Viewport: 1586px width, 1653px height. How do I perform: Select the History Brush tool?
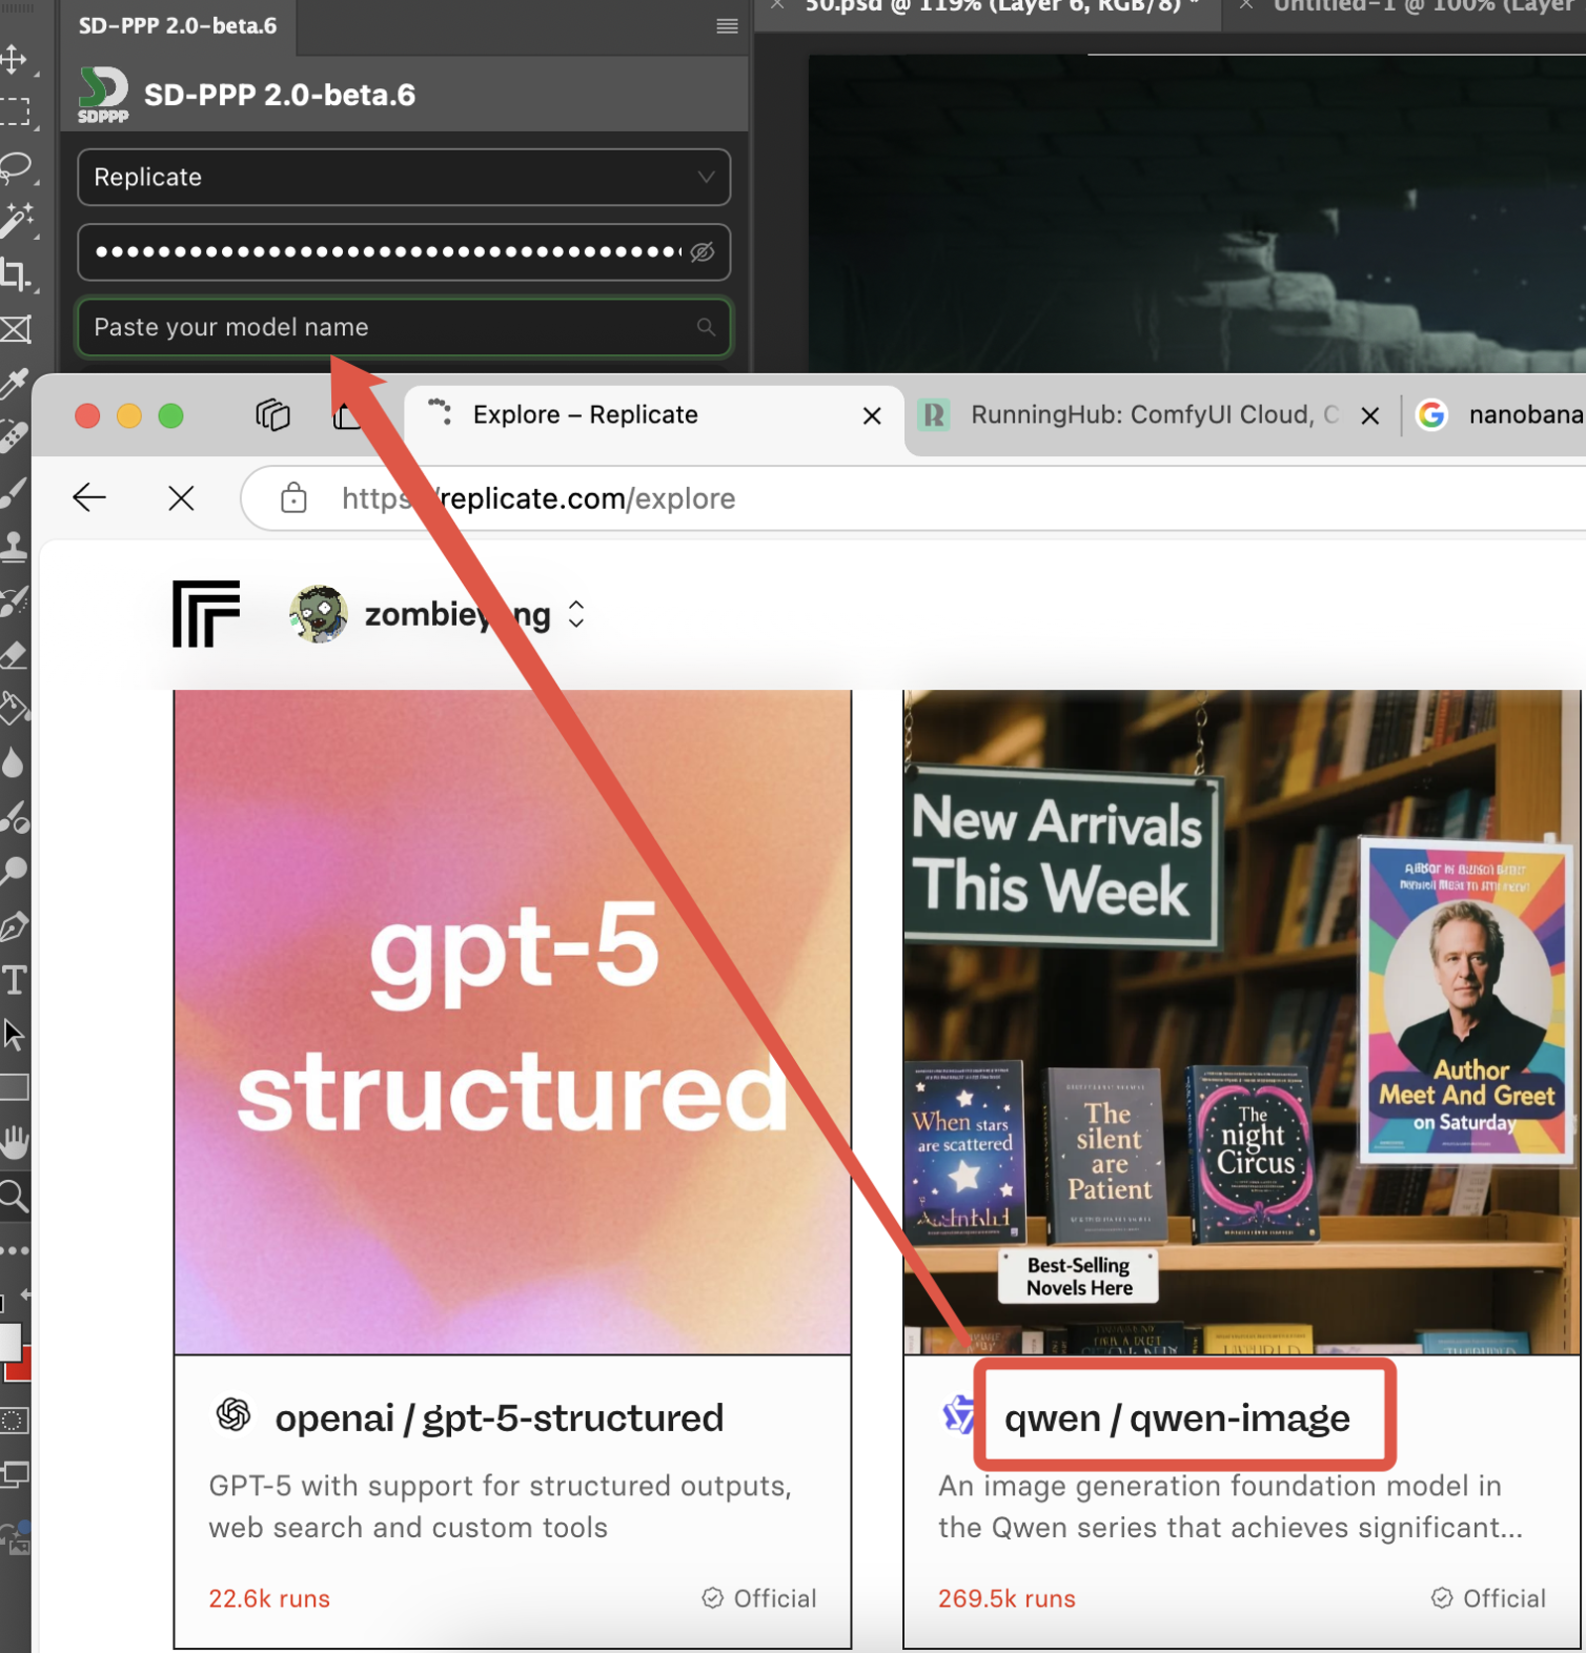(15, 600)
